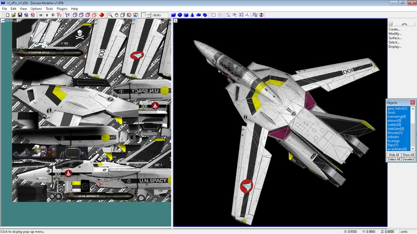
Task: Open the Plugins menu
Action: (62, 9)
